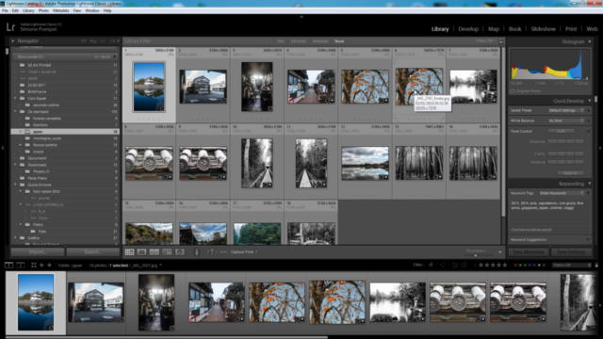
Task: Click the Export button
Action: (x=92, y=251)
